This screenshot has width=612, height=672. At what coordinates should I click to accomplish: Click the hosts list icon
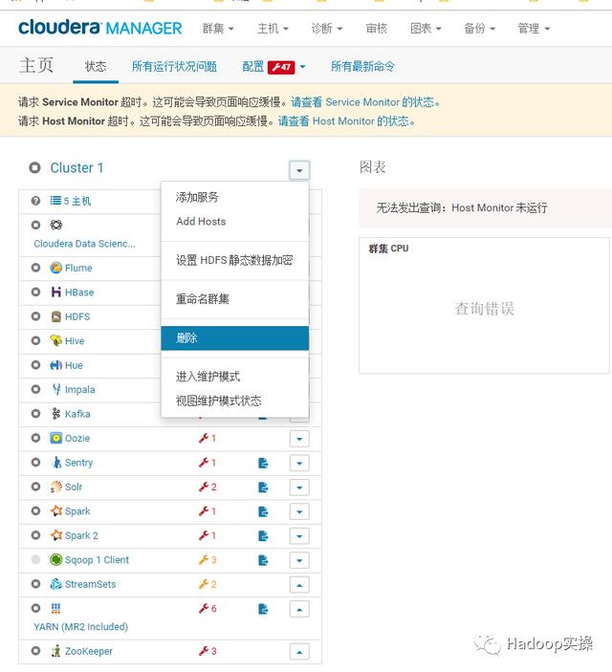[55, 200]
